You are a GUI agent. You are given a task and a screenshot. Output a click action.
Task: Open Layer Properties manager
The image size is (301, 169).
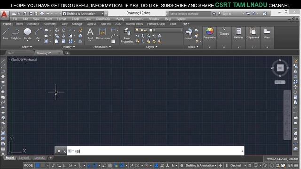pos(127,36)
